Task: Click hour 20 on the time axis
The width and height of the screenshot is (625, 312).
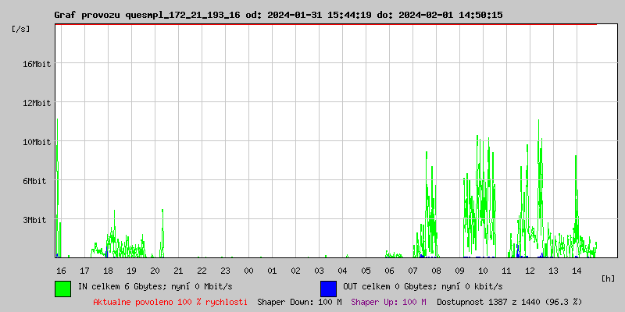Action: tap(155, 271)
